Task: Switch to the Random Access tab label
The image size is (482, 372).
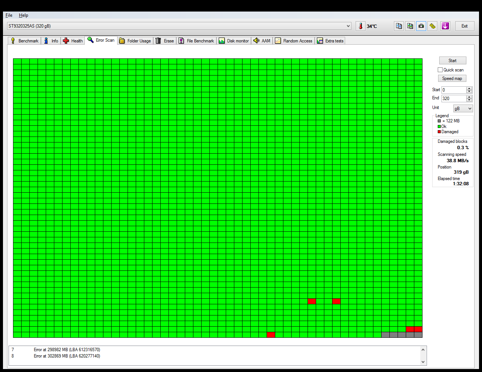Action: tap(298, 41)
